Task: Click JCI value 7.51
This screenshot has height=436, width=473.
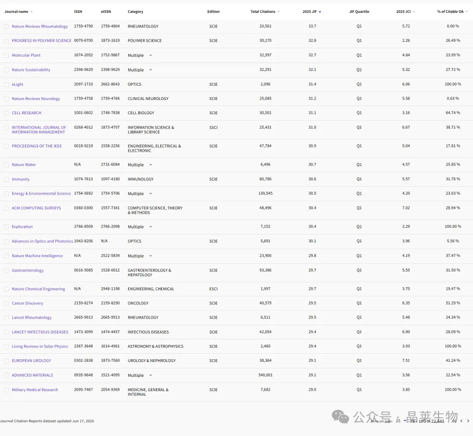Action: coord(406,360)
